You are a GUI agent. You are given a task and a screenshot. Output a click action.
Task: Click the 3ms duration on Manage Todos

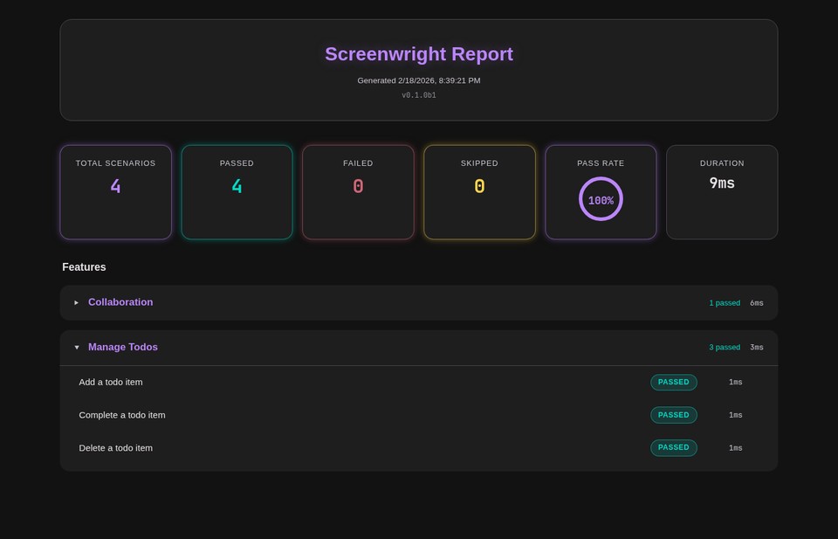coord(757,348)
